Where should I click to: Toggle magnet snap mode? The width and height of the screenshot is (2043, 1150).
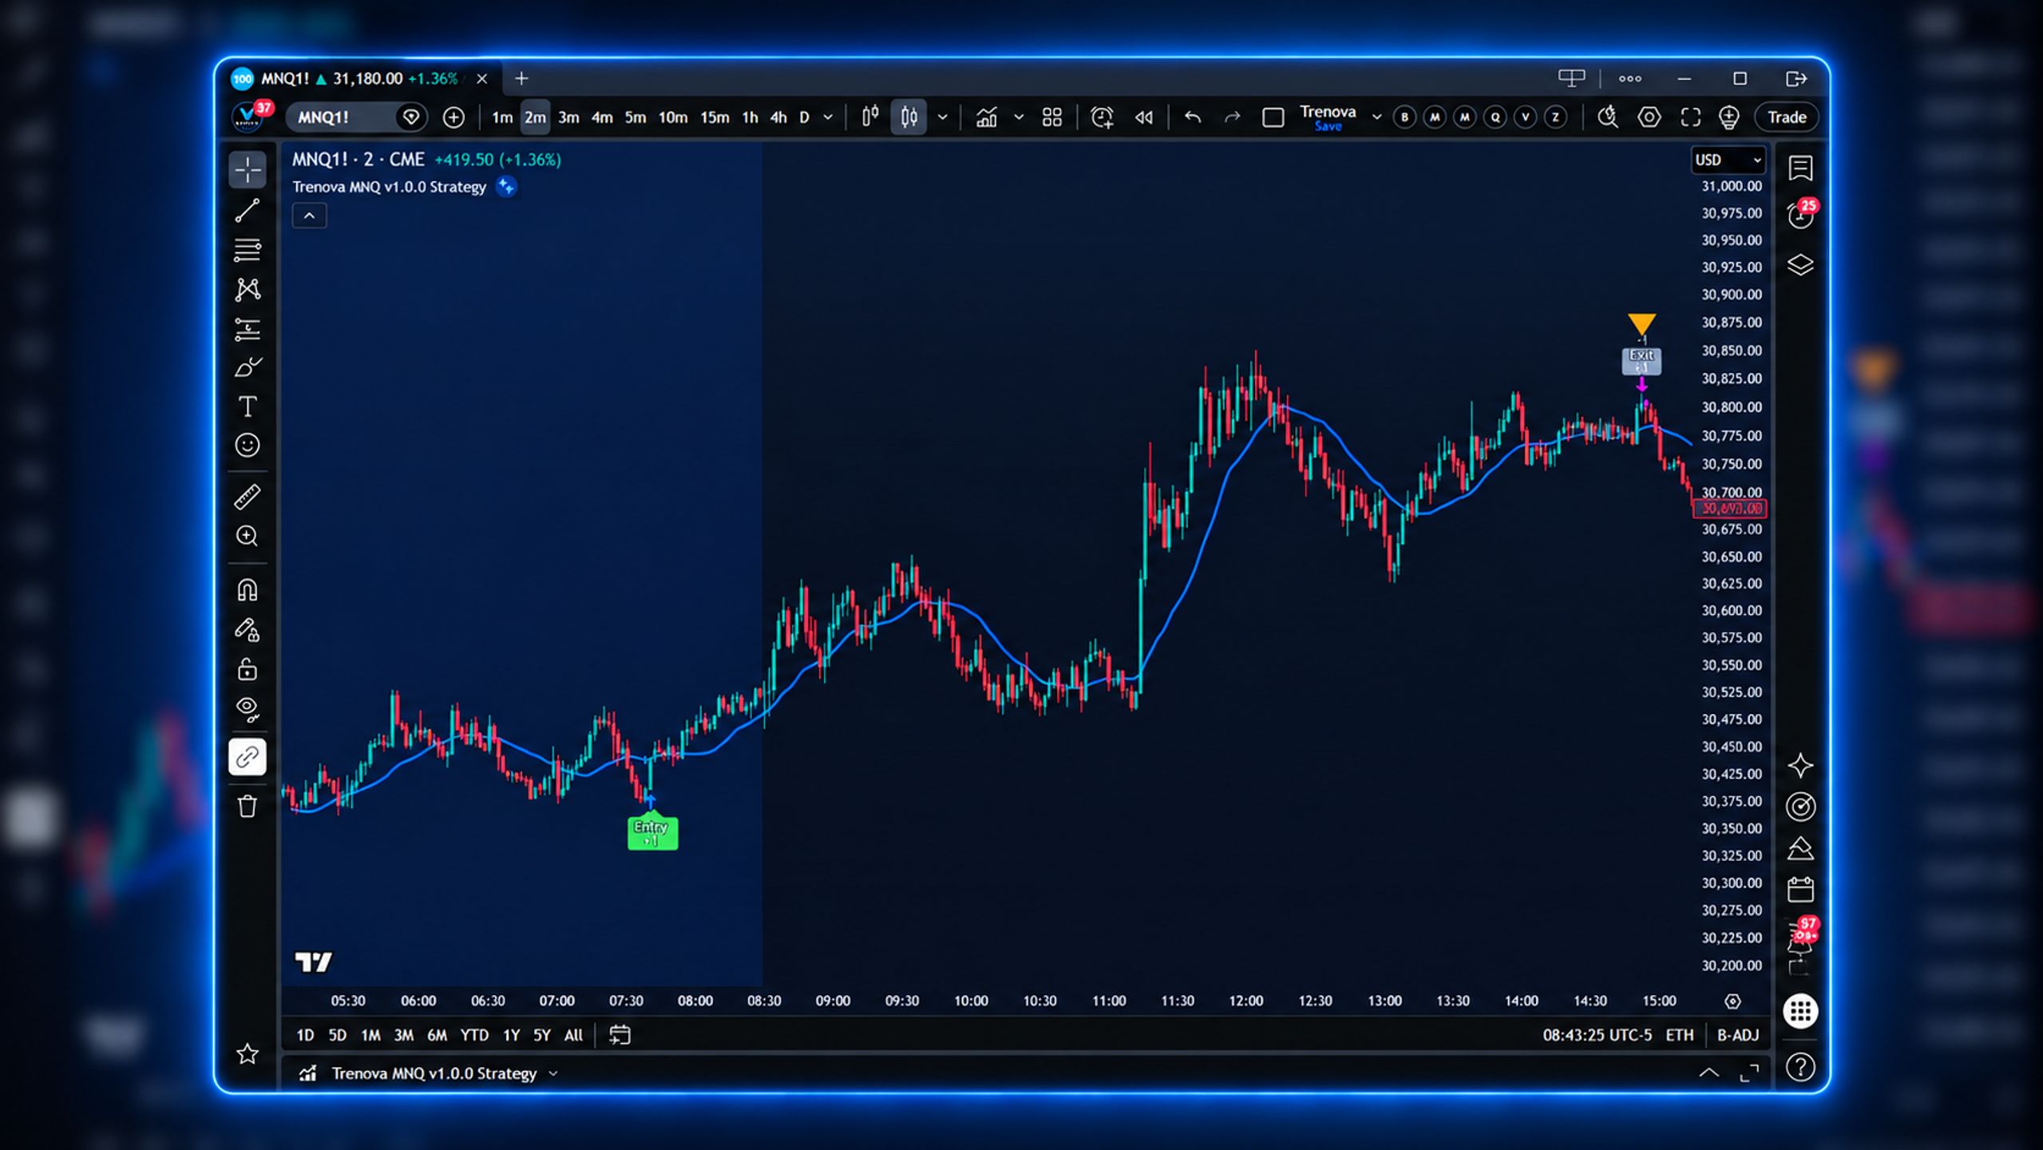coord(247,590)
